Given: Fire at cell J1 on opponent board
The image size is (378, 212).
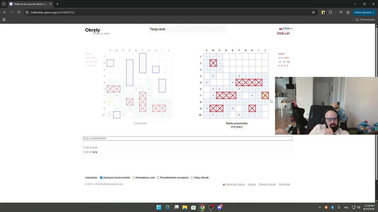Looking at the screenshot, I should 265,57.
